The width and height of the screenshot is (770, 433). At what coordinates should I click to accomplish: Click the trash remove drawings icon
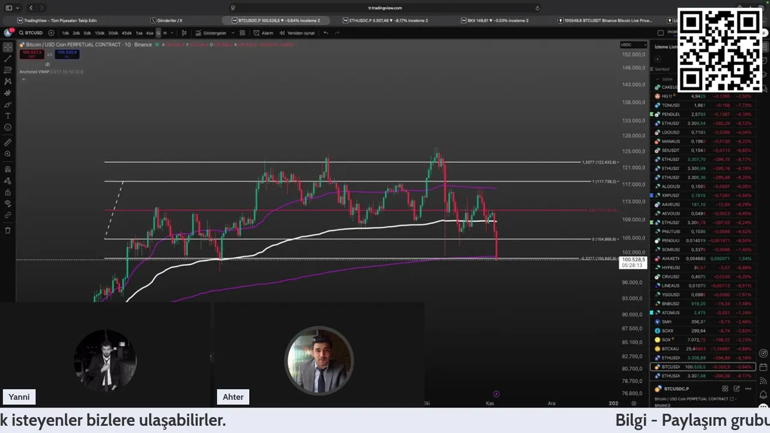point(8,230)
